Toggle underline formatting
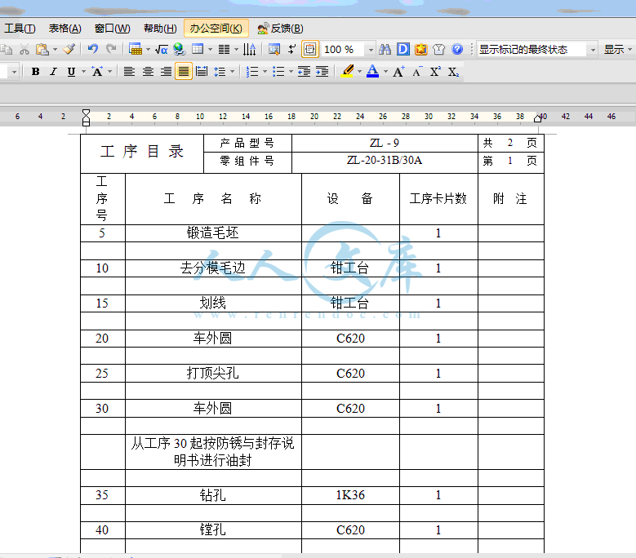 click(x=71, y=72)
